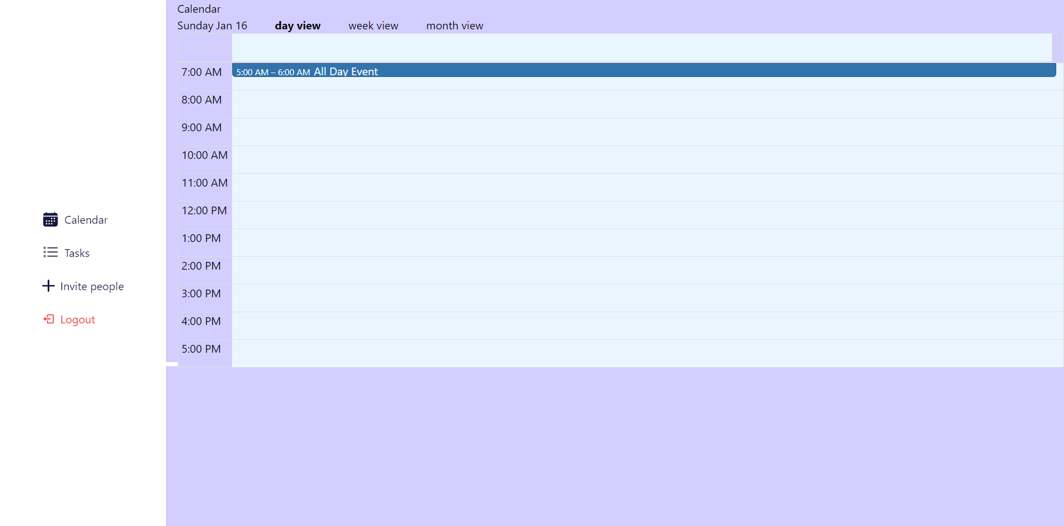Switch to week view
The width and height of the screenshot is (1064, 526).
pos(374,25)
